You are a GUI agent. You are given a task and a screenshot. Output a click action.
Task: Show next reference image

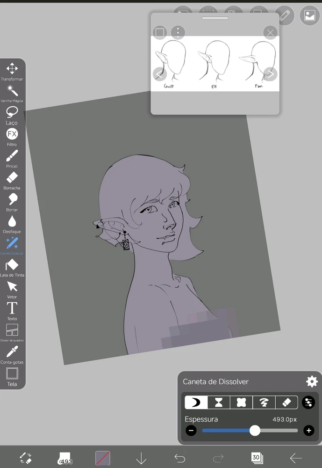[x=271, y=74]
